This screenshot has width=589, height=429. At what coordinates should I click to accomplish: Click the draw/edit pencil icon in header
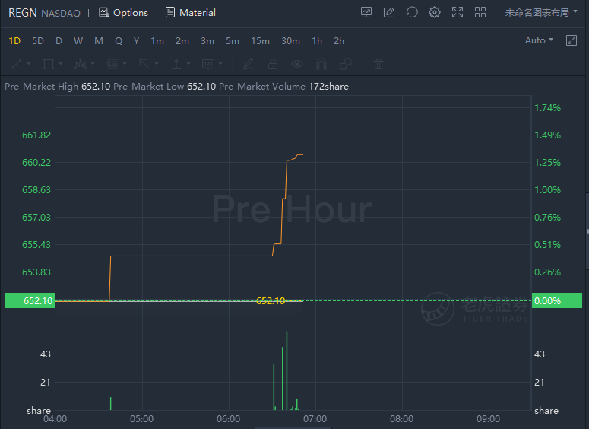[x=389, y=12]
